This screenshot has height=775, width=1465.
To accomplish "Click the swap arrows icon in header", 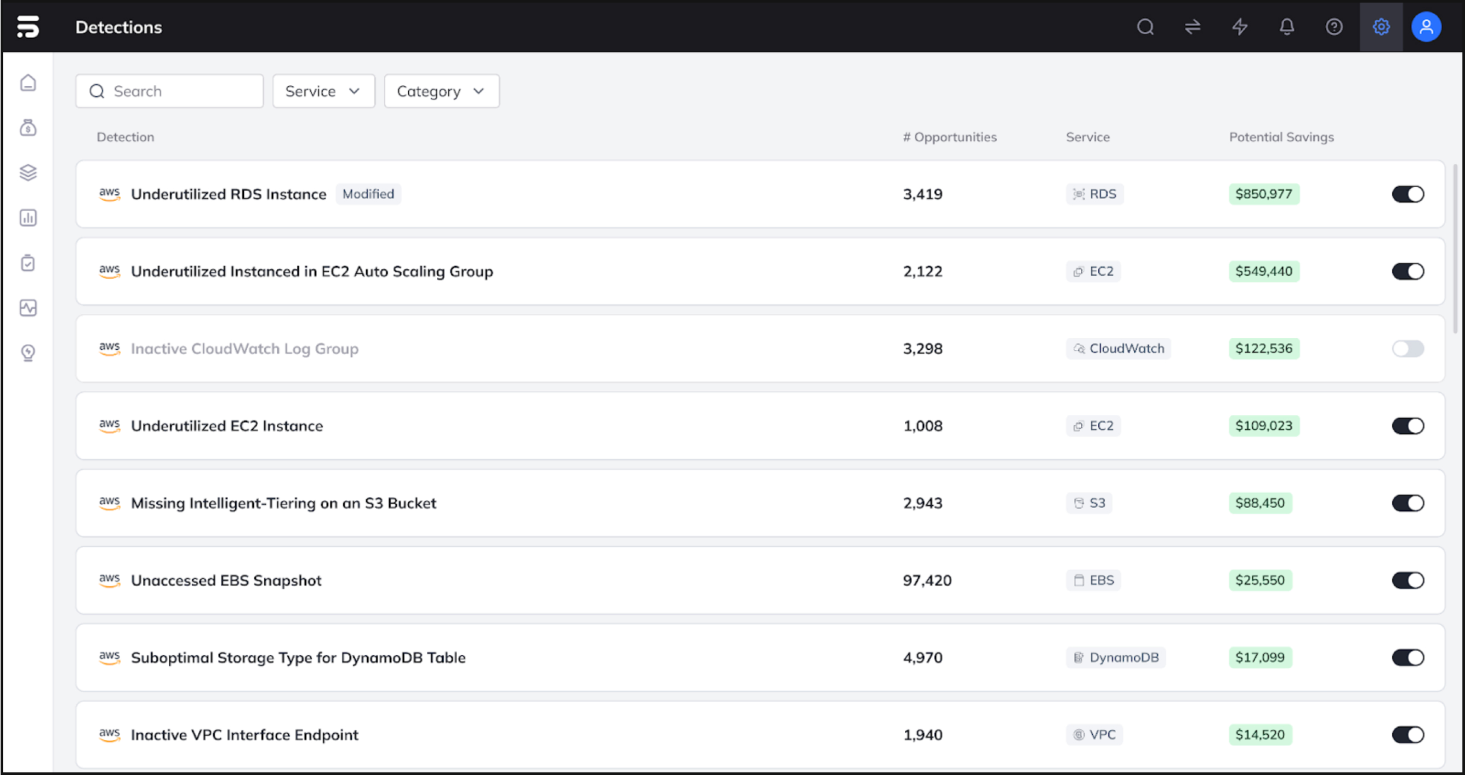I will point(1193,27).
